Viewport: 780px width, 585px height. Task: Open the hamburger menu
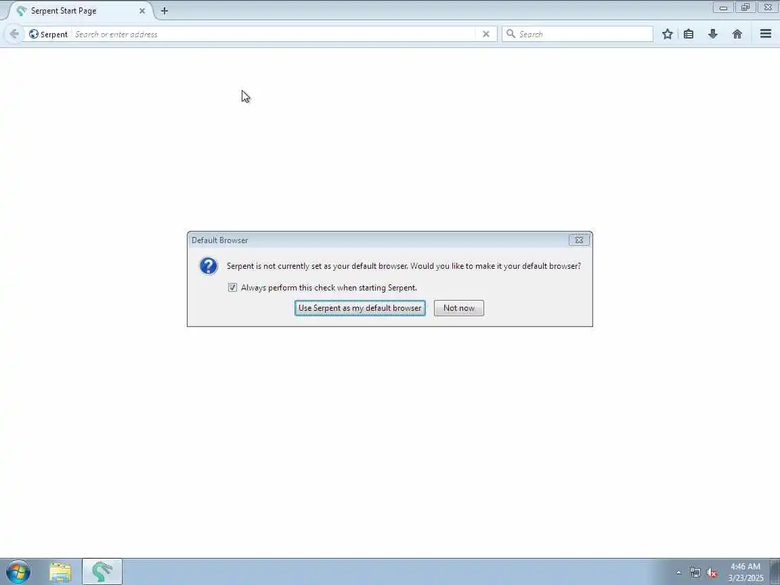click(766, 34)
